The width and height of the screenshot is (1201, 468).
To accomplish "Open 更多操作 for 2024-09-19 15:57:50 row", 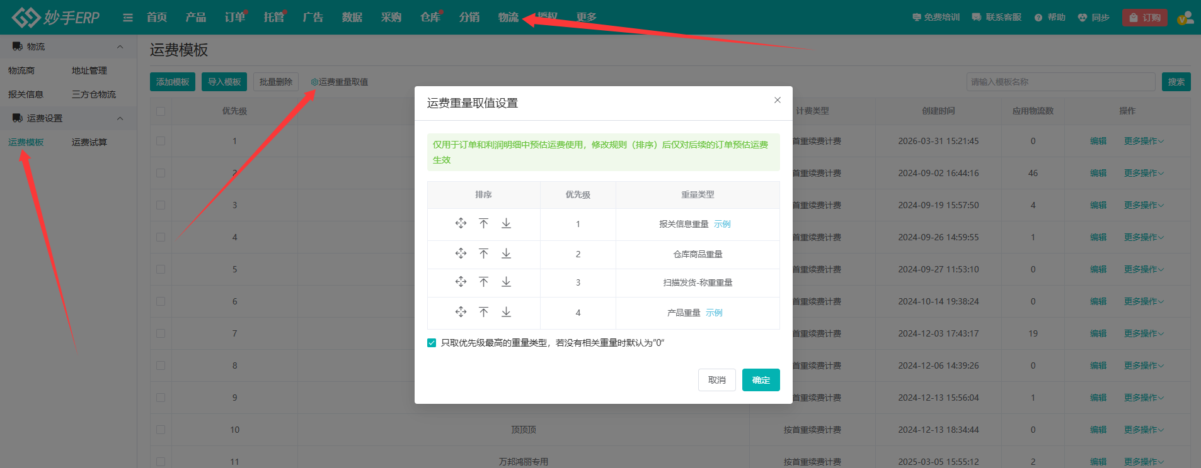I will coord(1144,205).
